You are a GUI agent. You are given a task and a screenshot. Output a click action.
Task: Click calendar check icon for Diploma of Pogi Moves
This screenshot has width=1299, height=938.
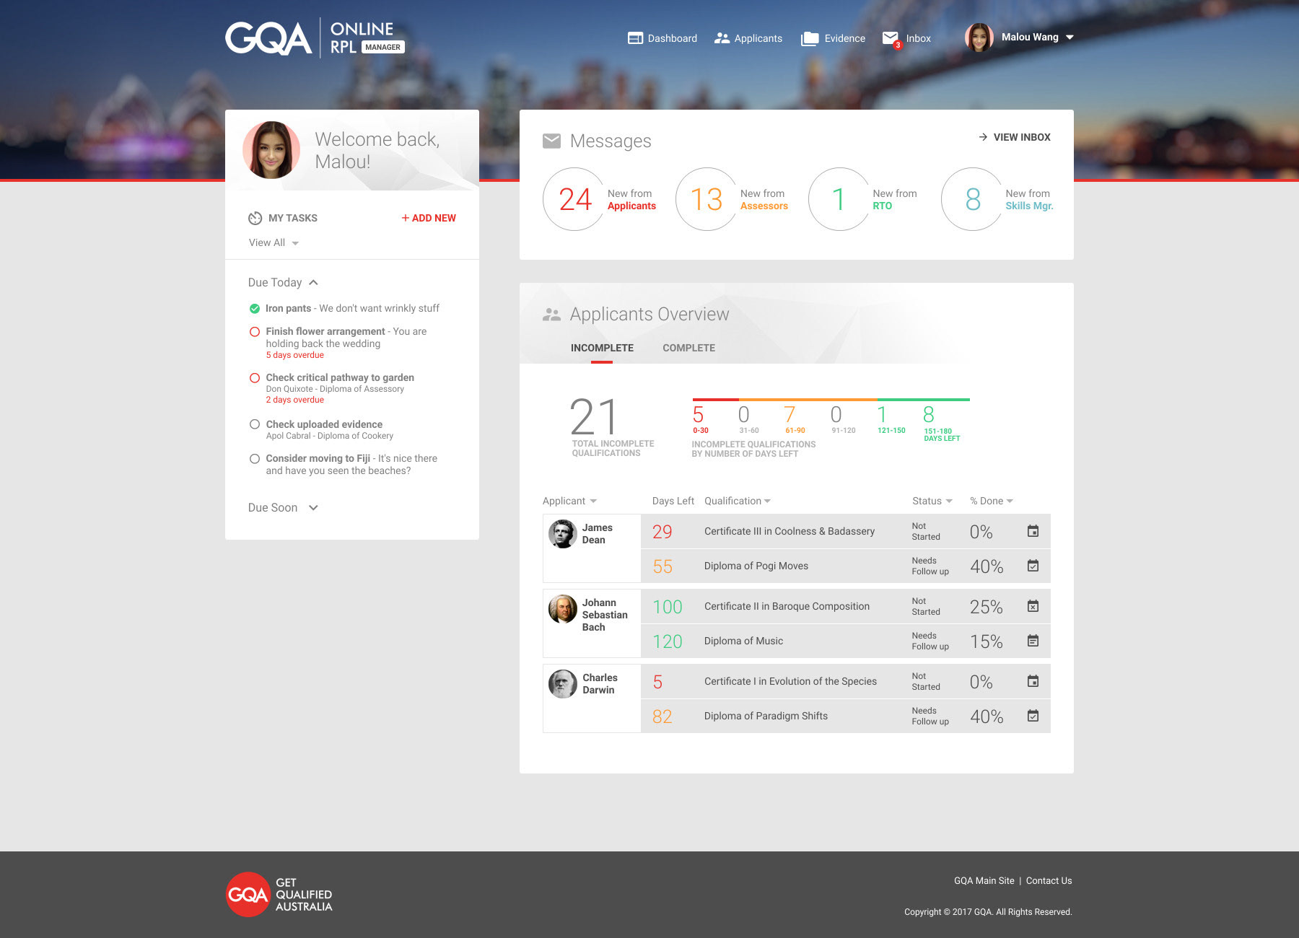(1033, 566)
